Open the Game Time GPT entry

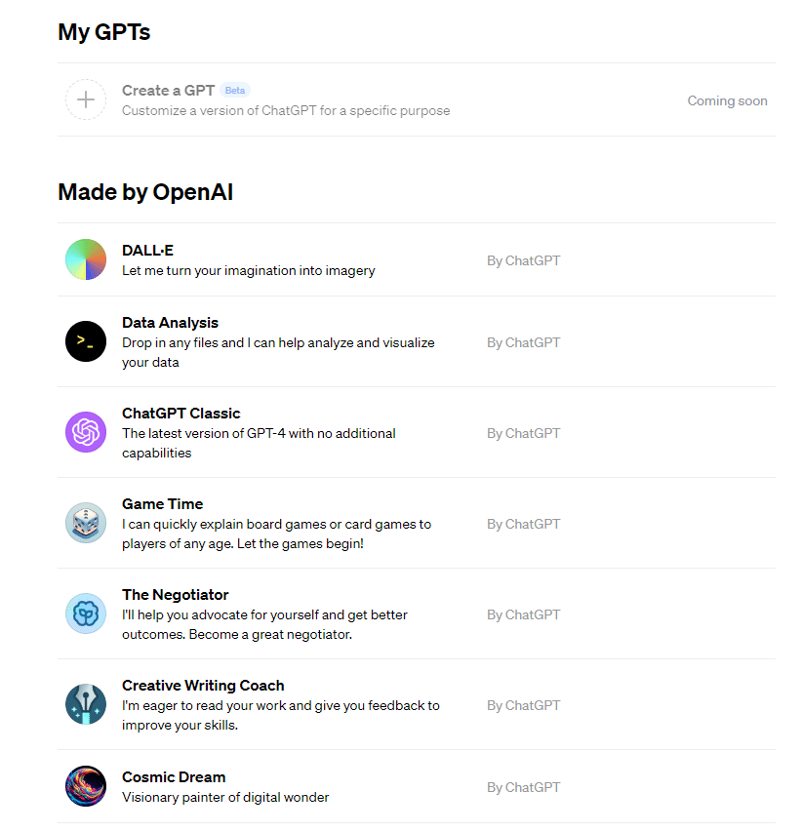click(162, 504)
